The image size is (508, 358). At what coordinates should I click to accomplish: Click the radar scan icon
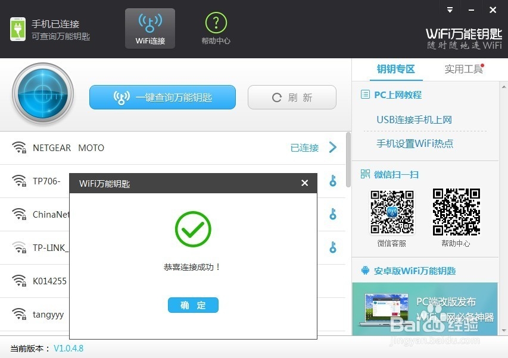43,93
